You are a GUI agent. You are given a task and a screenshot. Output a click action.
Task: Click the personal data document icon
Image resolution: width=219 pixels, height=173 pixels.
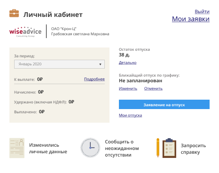pyautogui.click(x=17, y=148)
